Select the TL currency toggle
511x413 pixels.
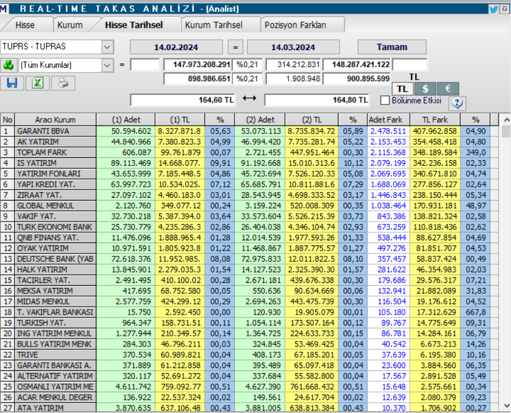(x=402, y=89)
